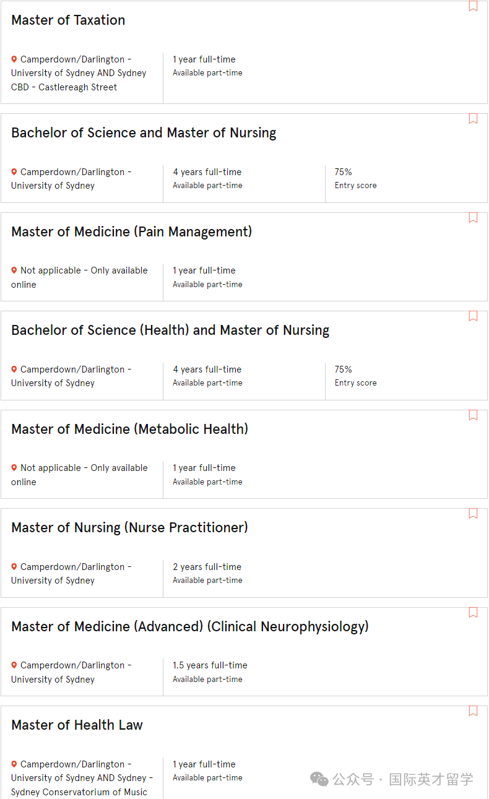Open Master of Medicine (Metabolic Health) title
489x799 pixels.
tap(129, 429)
